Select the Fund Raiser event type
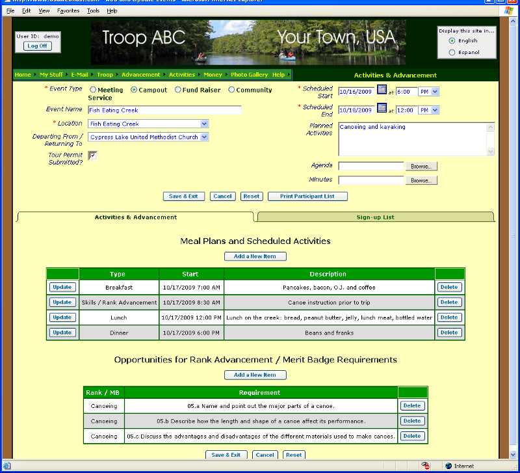This screenshot has width=520, height=473. [x=177, y=90]
